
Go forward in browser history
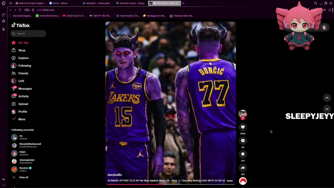pyautogui.click(x=15, y=10)
